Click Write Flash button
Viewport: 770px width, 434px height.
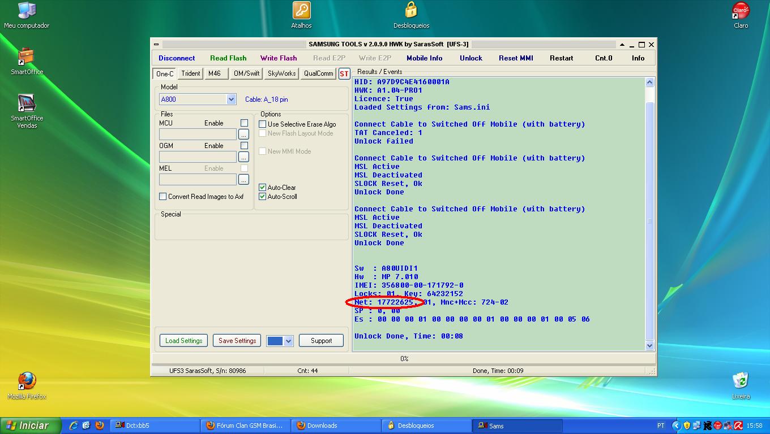coord(279,58)
